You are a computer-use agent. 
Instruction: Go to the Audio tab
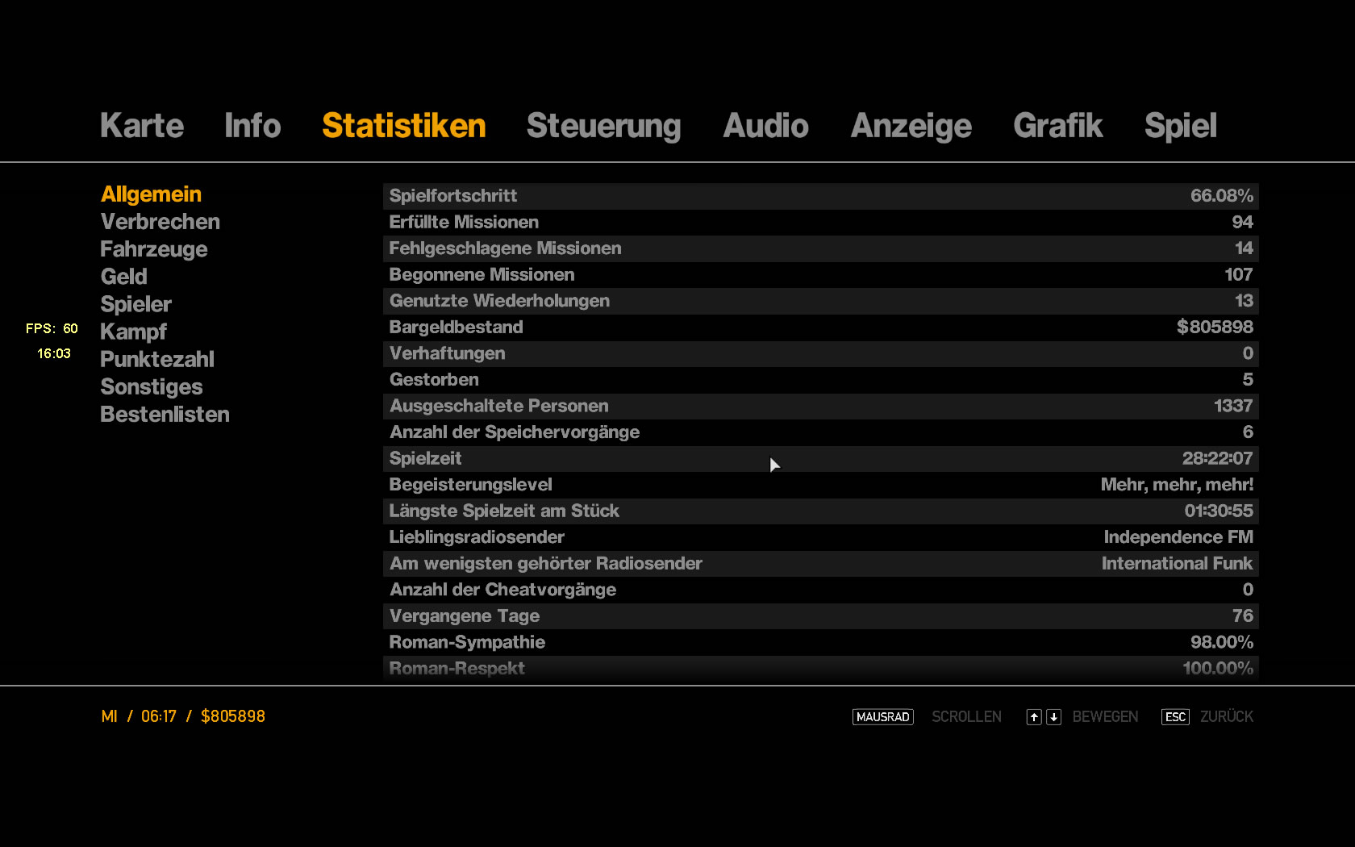[765, 126]
